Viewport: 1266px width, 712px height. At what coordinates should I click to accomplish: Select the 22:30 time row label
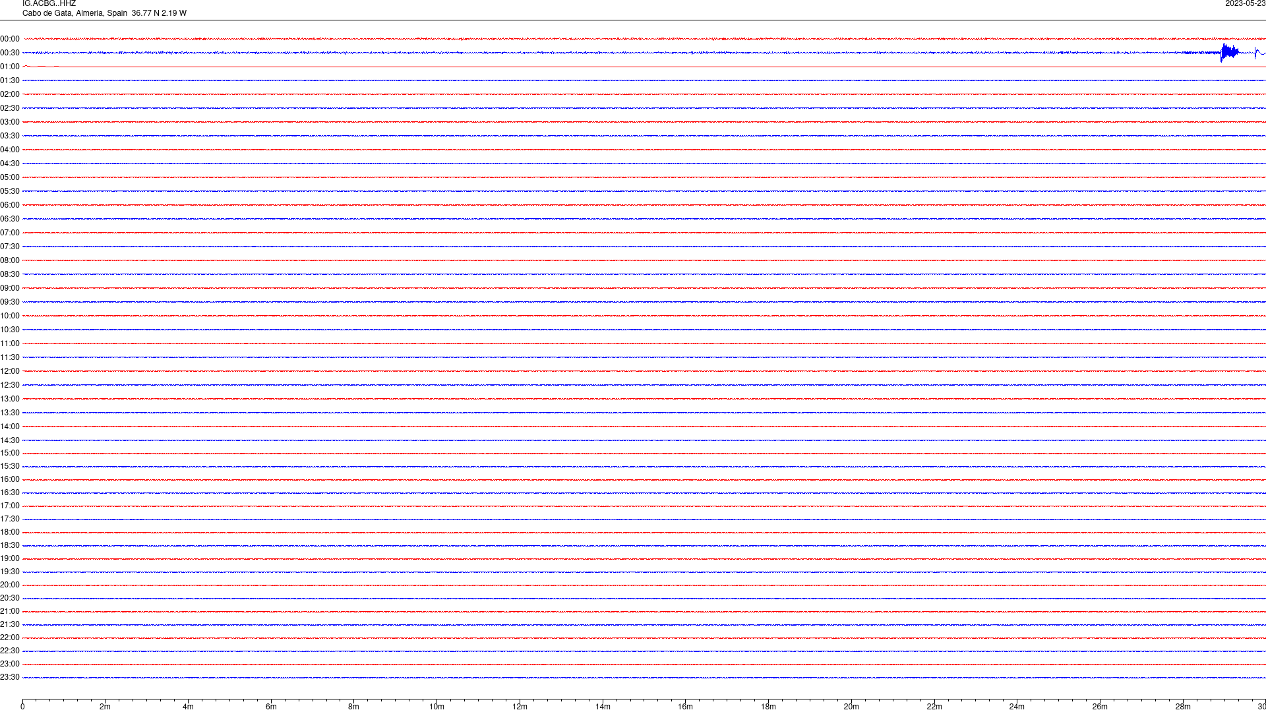(10, 651)
